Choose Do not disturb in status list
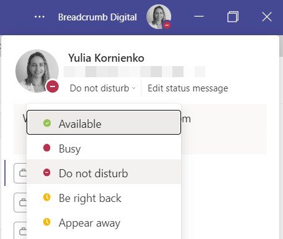The width and height of the screenshot is (283, 239). 104,172
